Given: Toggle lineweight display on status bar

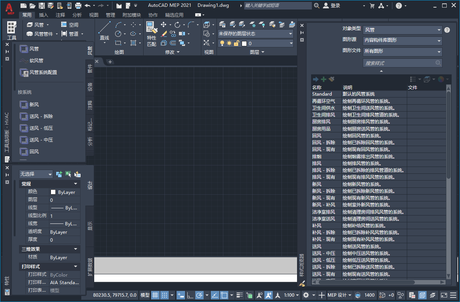Looking at the screenshot, I should [x=240, y=295].
